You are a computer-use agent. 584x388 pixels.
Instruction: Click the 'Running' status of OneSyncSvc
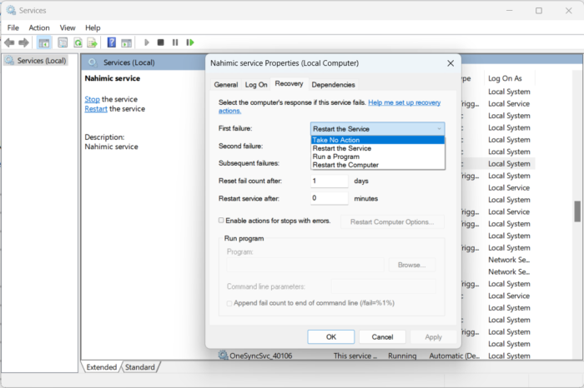[x=402, y=356]
